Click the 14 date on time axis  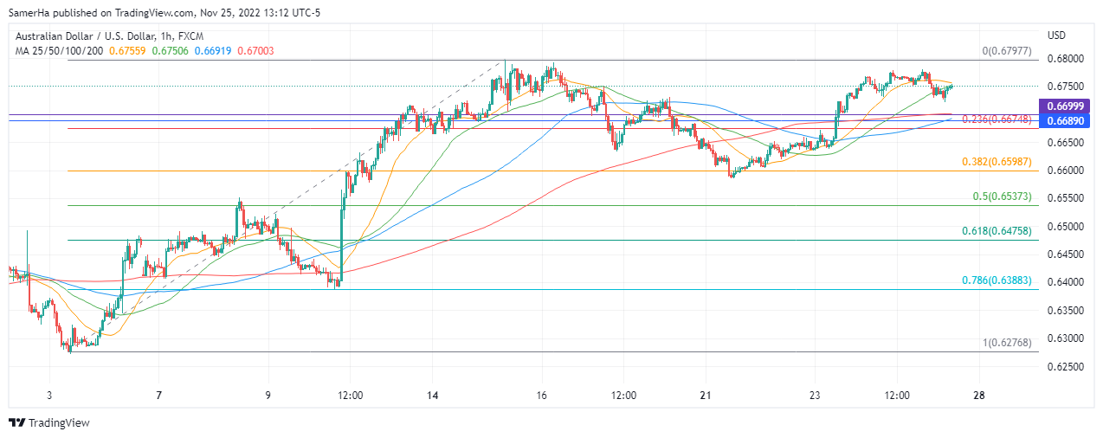coord(433,395)
